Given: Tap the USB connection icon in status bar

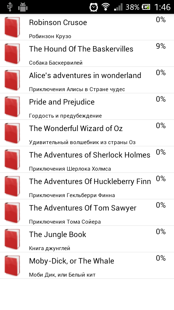Looking at the screenshot, I should click(9, 7).
